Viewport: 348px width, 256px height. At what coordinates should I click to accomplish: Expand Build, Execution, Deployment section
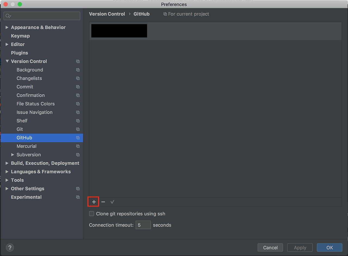tap(7, 163)
